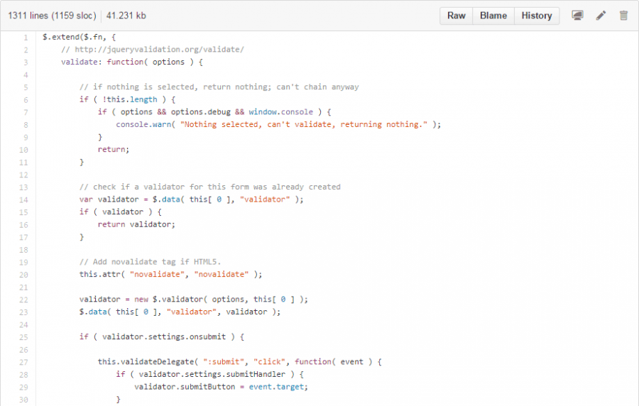Click the "1311 lines (1159 sloc)" file info
Image resolution: width=639 pixels, height=406 pixels.
point(52,16)
